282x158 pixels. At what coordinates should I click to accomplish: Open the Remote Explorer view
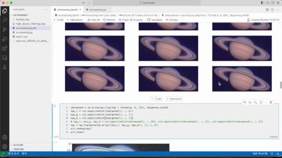pyautogui.click(x=5, y=57)
